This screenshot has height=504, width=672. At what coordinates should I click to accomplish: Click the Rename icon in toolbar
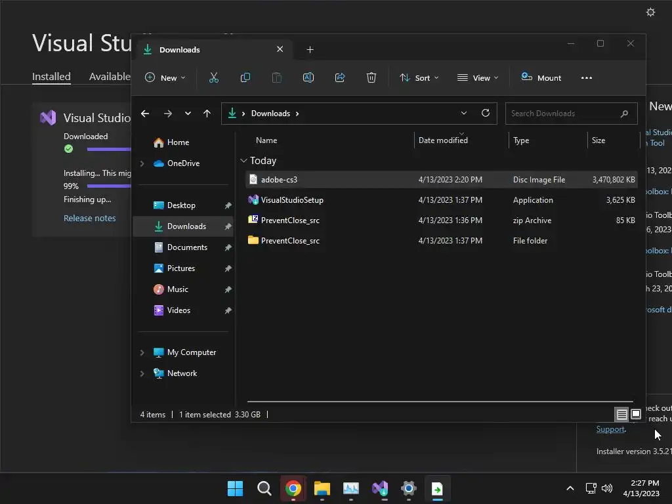tap(308, 77)
